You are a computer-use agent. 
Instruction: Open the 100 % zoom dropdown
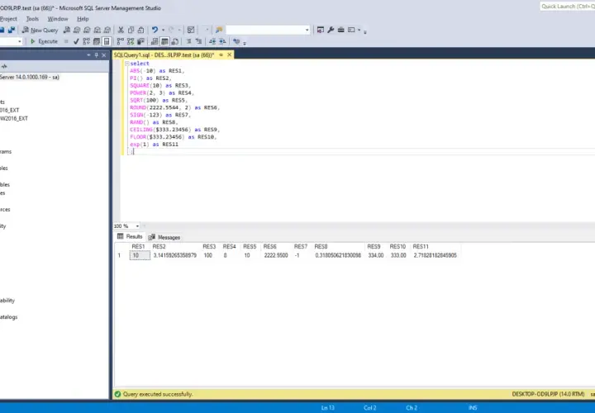(137, 226)
